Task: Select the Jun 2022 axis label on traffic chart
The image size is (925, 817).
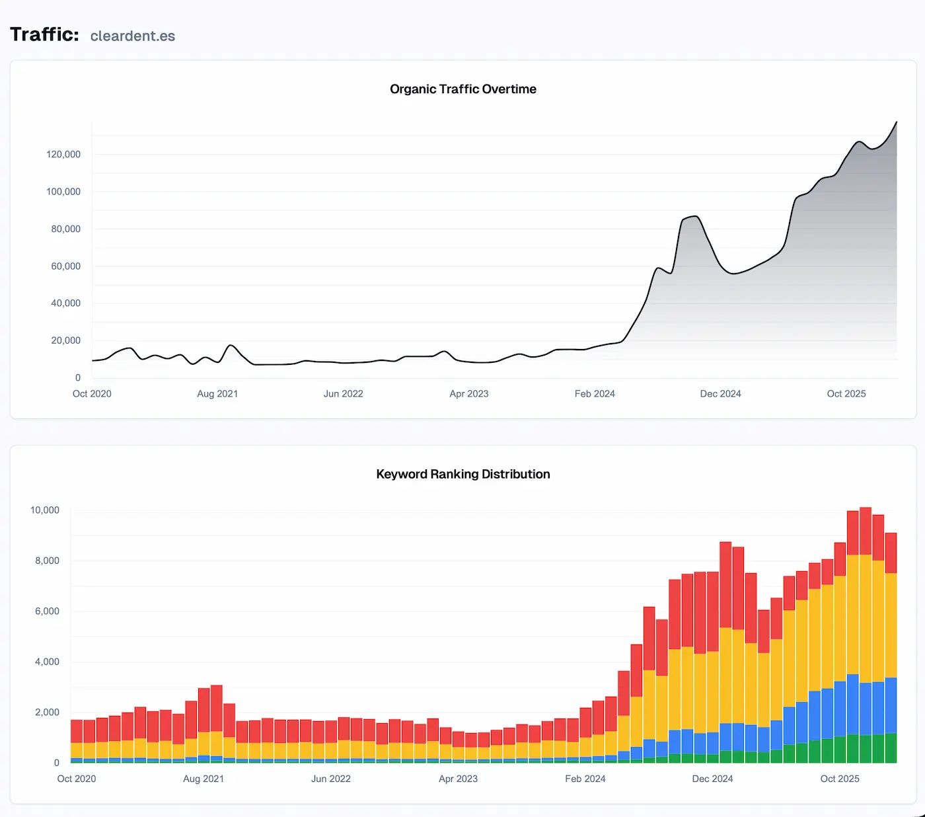Action: tap(344, 393)
